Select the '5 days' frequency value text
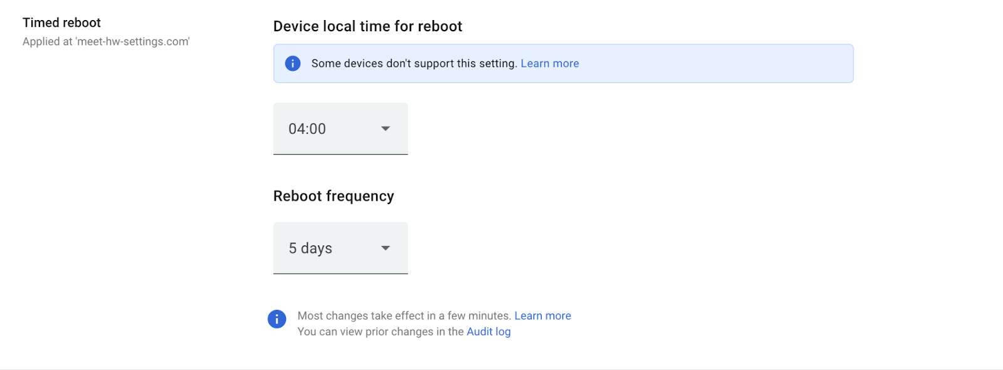The image size is (1003, 370). (x=310, y=249)
